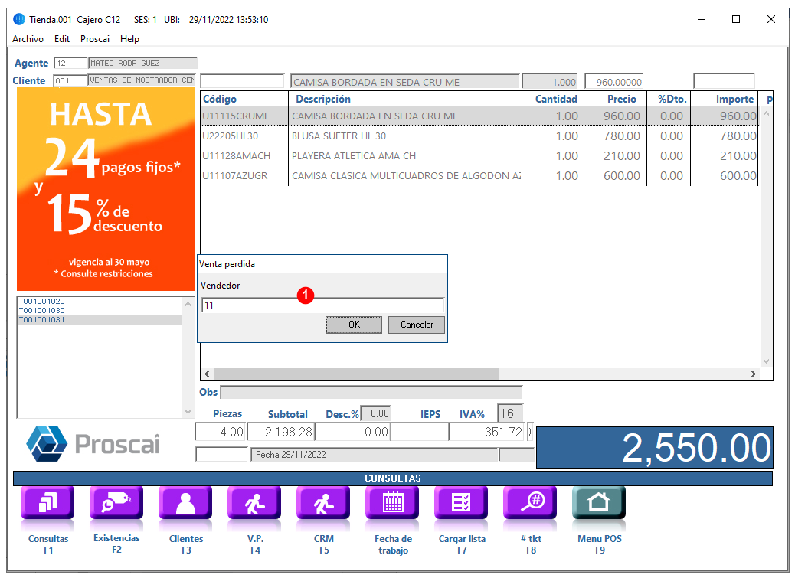Click the Piezas value 4.00

[221, 432]
